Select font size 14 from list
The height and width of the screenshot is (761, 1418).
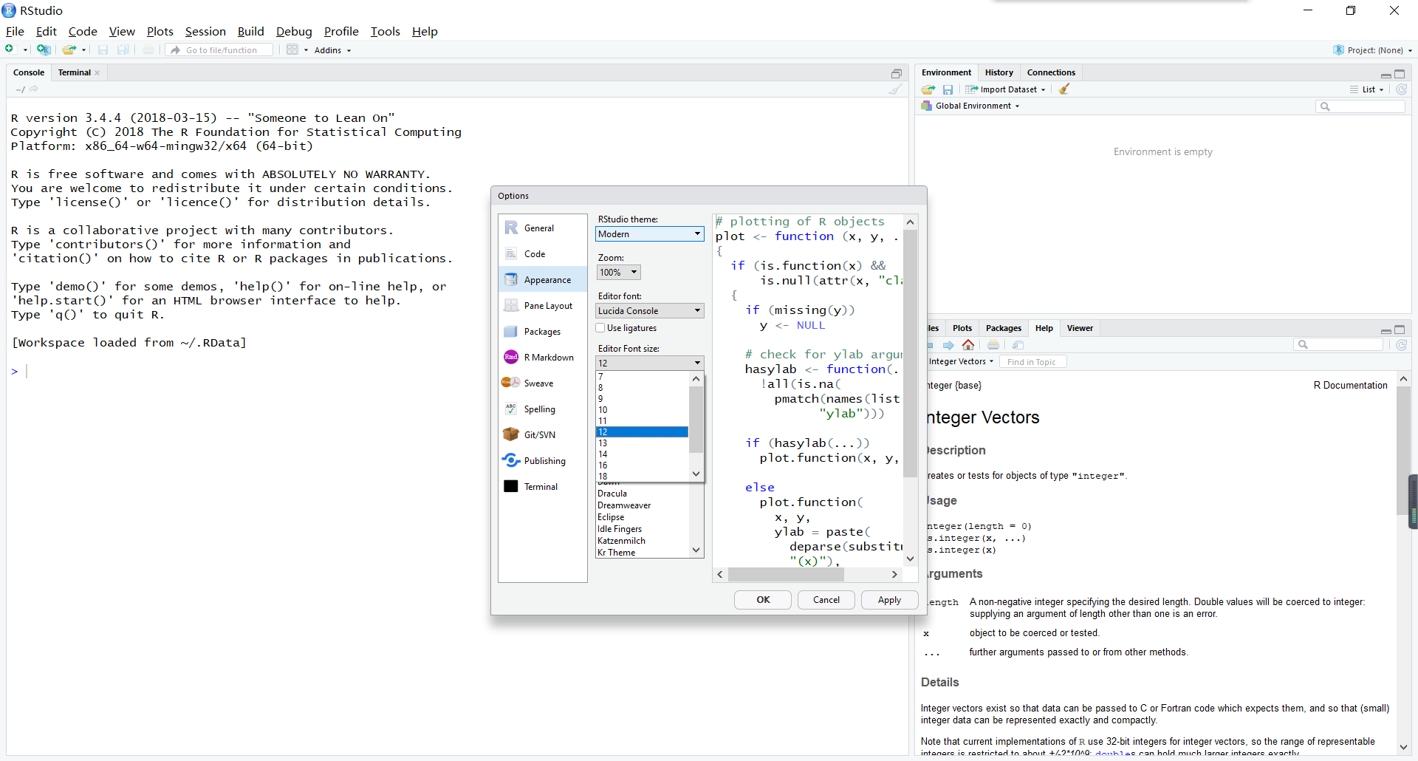[642, 454]
